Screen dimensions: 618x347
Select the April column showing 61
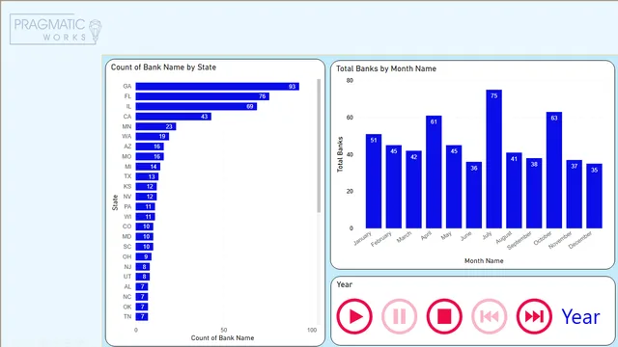pos(434,172)
